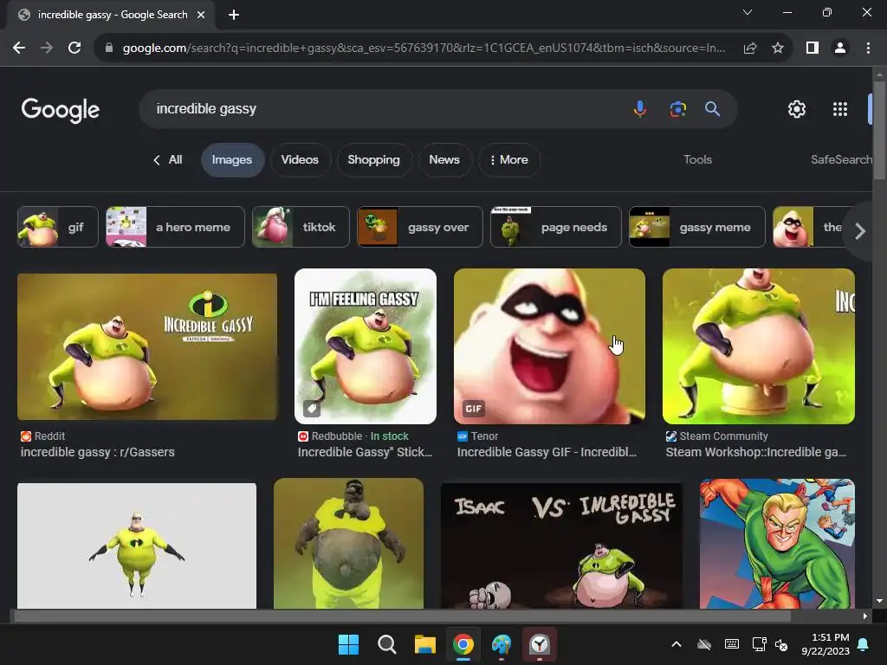Click the browser back arrow
Image resolution: width=887 pixels, height=665 pixels.
click(x=19, y=48)
